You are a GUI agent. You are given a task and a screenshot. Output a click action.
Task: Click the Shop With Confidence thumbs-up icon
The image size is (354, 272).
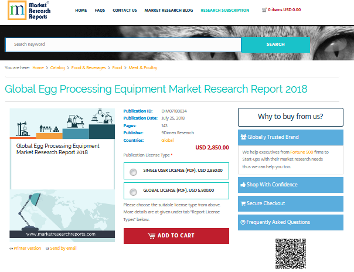(243, 185)
